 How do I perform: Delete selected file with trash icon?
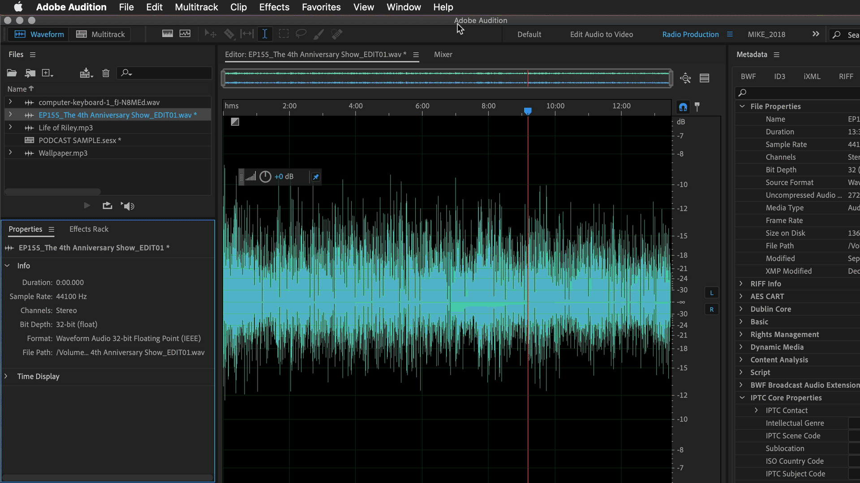pos(106,73)
